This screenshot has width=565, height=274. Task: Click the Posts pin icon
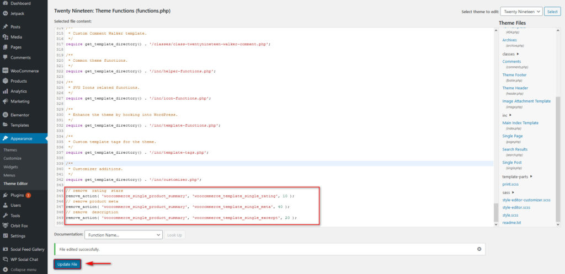(x=5, y=27)
